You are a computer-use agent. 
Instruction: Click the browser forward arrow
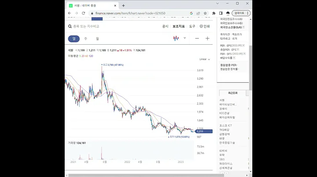click(x=77, y=13)
